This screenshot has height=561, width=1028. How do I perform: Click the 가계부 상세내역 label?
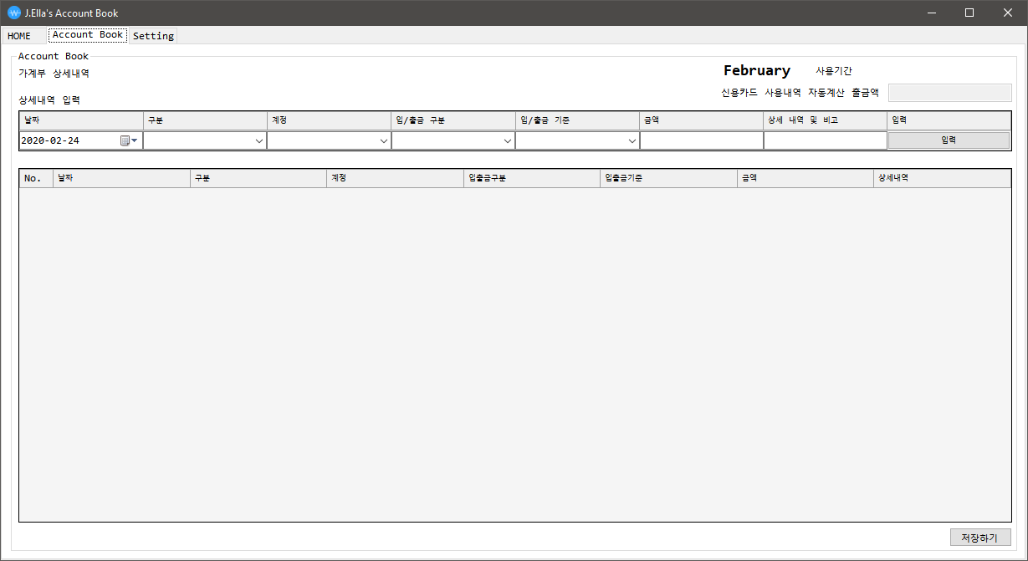[x=54, y=74]
